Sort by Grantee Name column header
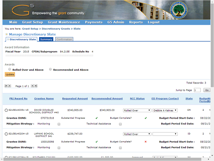Screen dimensions: 214x161 pos(44,99)
